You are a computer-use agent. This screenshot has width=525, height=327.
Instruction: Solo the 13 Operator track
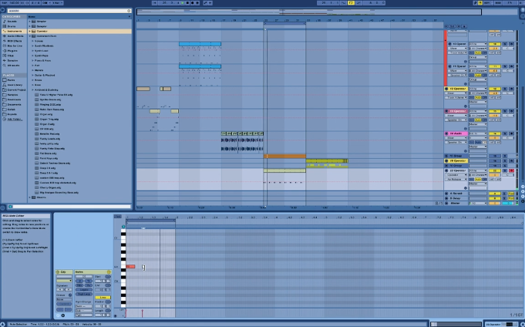coord(505,111)
